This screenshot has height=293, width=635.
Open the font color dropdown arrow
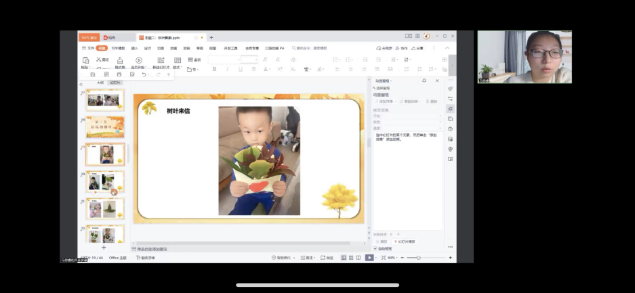pyautogui.click(x=270, y=69)
